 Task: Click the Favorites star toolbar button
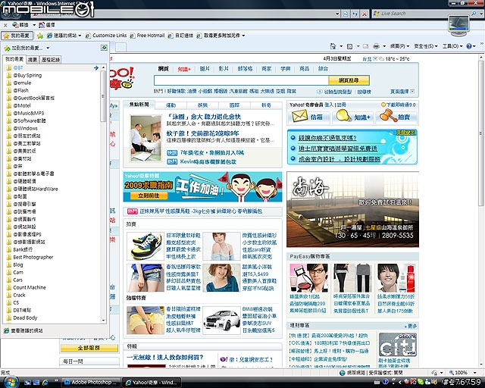tap(17, 36)
